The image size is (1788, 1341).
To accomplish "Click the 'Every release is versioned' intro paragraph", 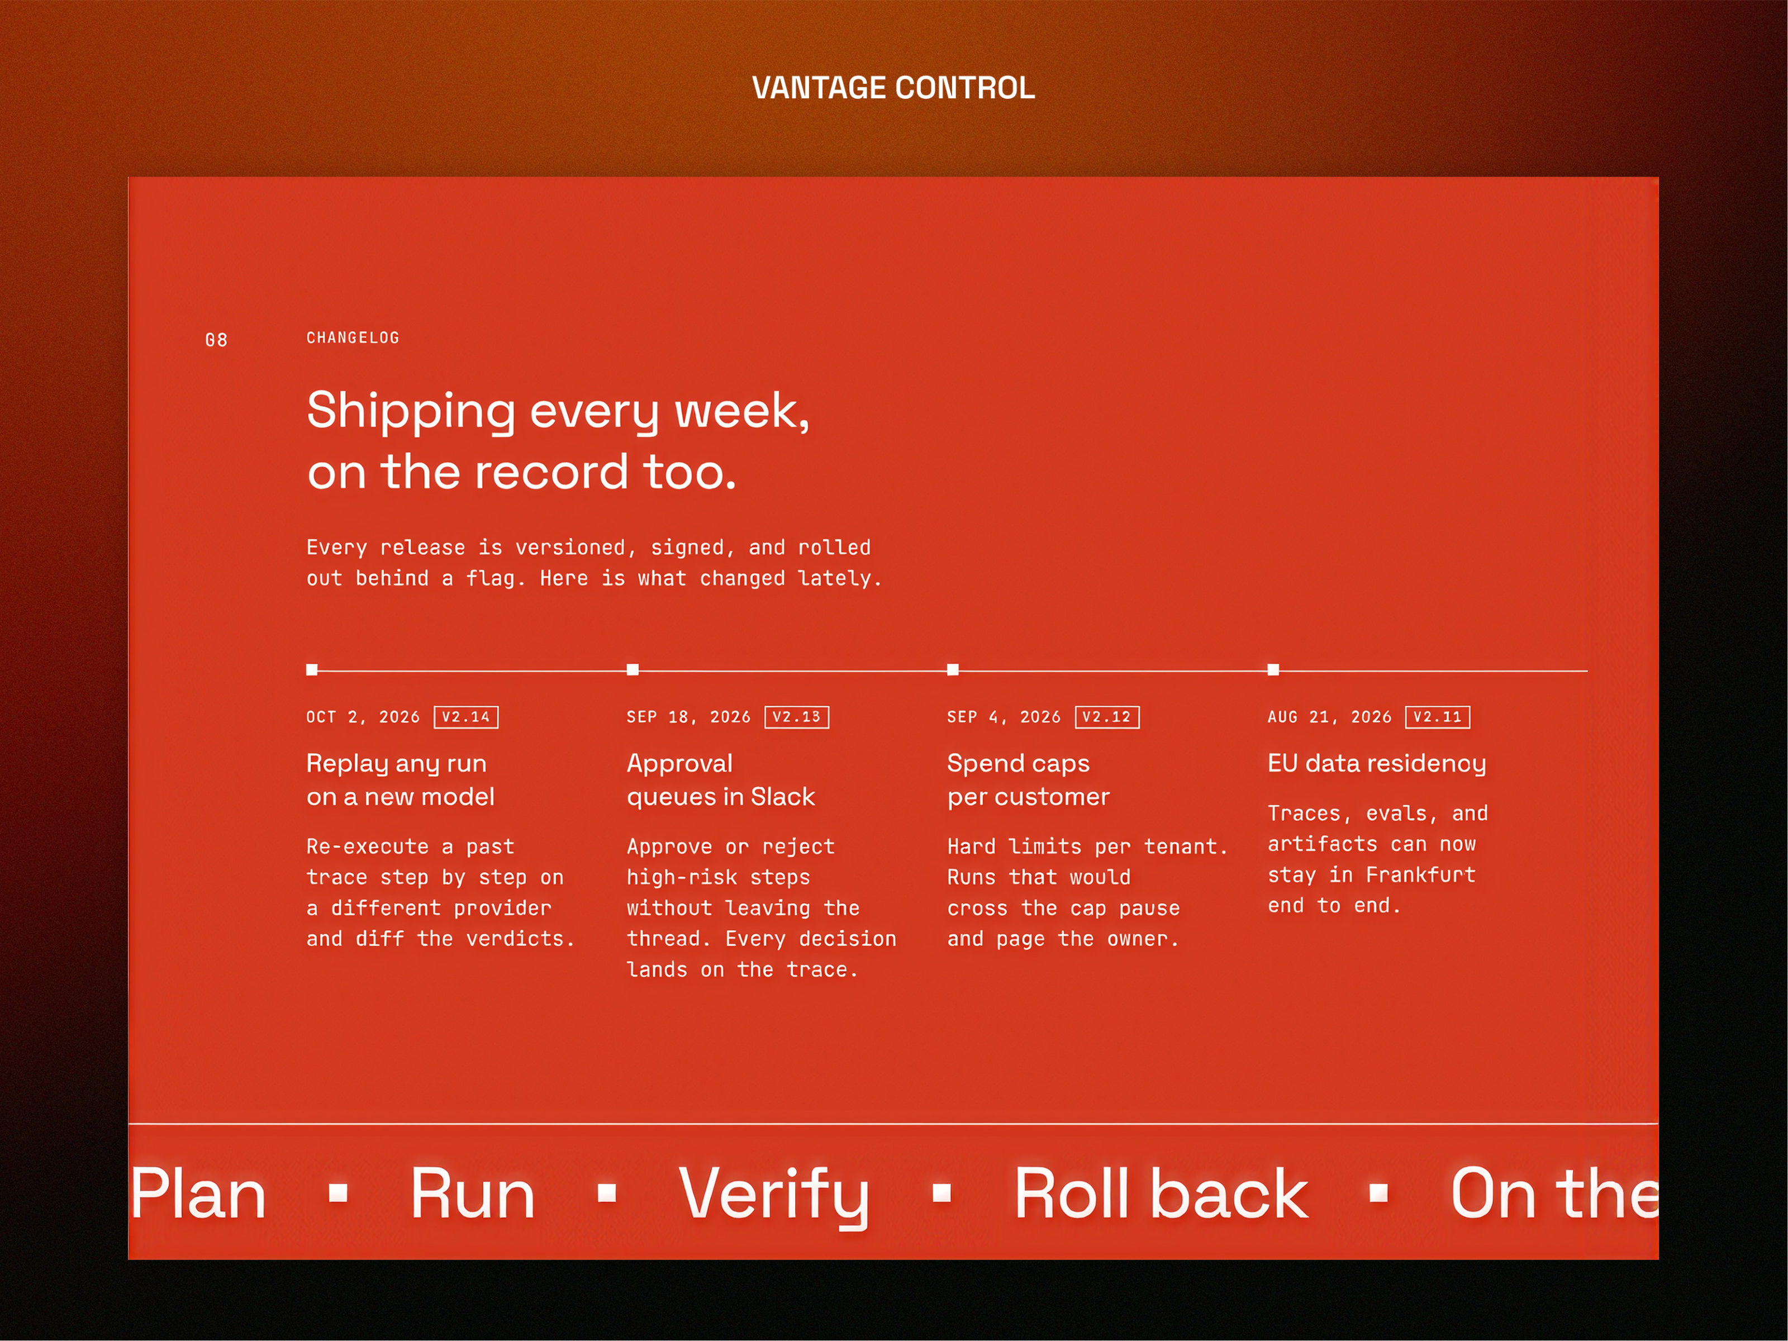I will (x=594, y=563).
